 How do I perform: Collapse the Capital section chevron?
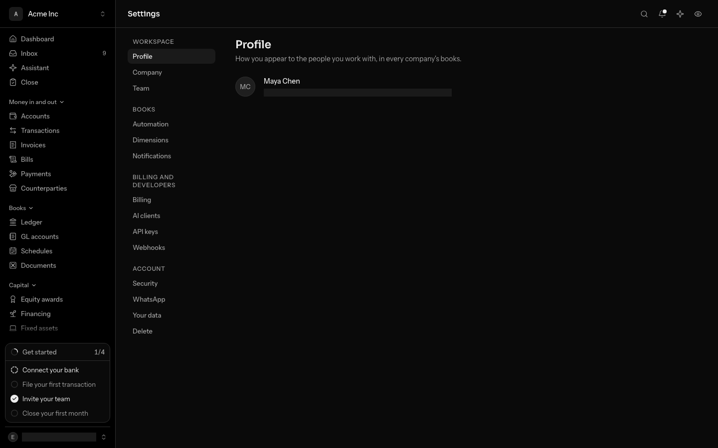point(34,285)
